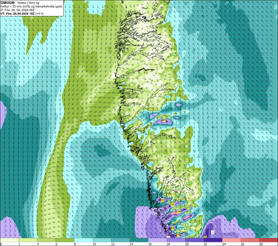Click the 'Vindur (10m) og' heading text
The image size is (278, 246).
coord(28,3)
